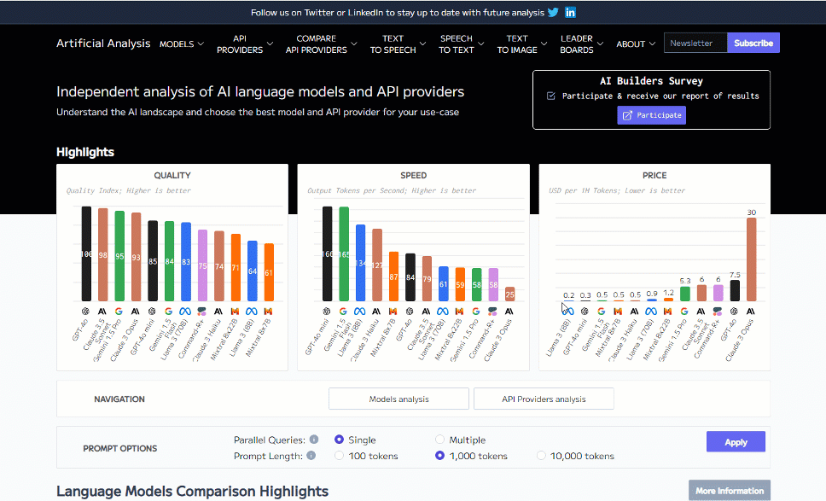Click Anthropic logo under Claude 3 Haiku in Speed chart
The width and height of the screenshot is (826, 501).
pyautogui.click(x=376, y=312)
